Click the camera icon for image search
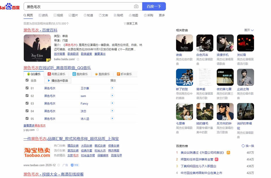The height and width of the screenshot is (178, 271). click(x=136, y=6)
